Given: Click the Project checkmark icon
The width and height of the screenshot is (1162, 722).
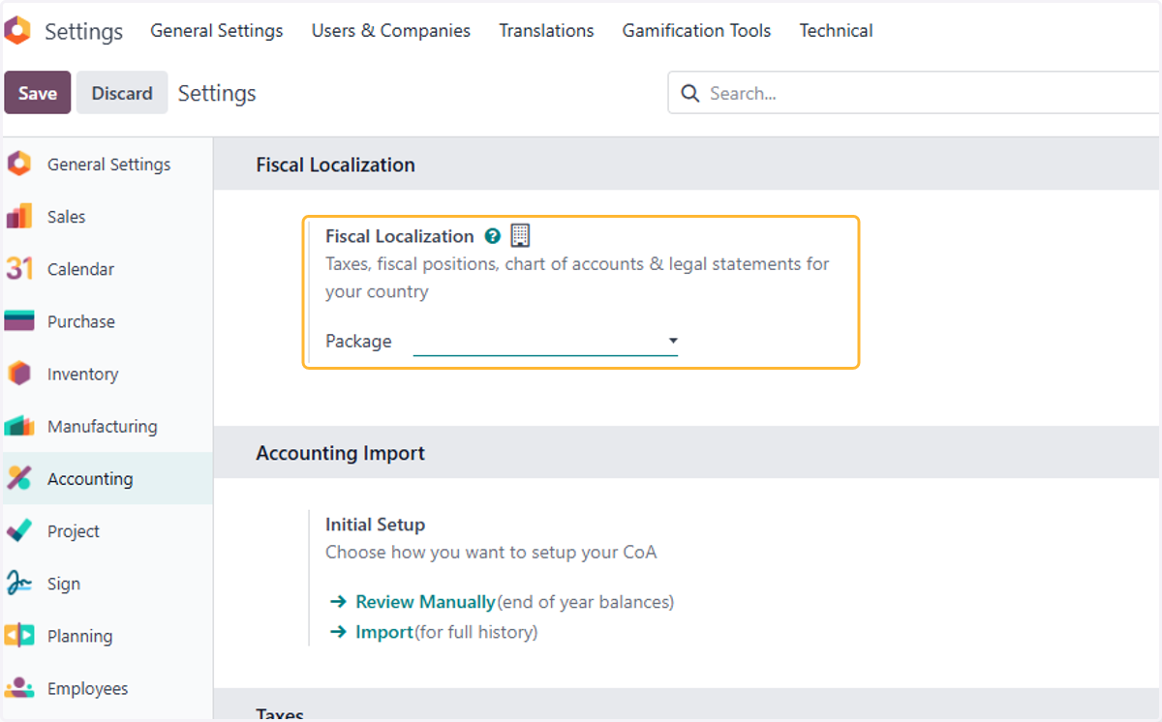Looking at the screenshot, I should coord(19,530).
